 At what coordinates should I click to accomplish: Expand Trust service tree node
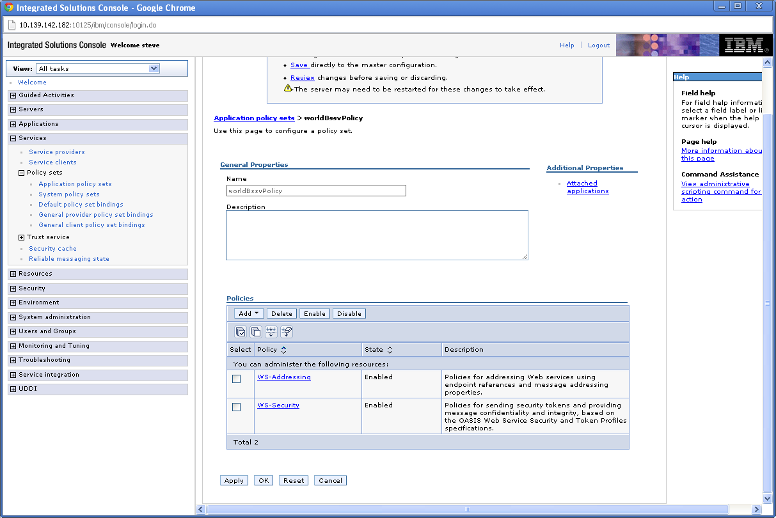[x=21, y=237]
